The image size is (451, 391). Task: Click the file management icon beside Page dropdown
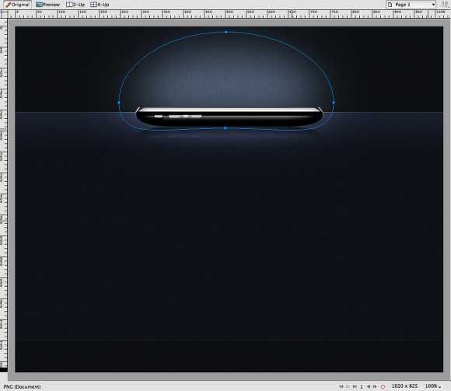(445, 5)
